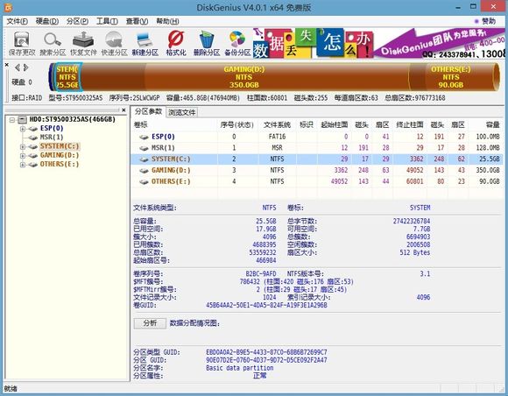
Task: Click the OTHERS(E:) drive icon in table
Action: tap(144, 182)
